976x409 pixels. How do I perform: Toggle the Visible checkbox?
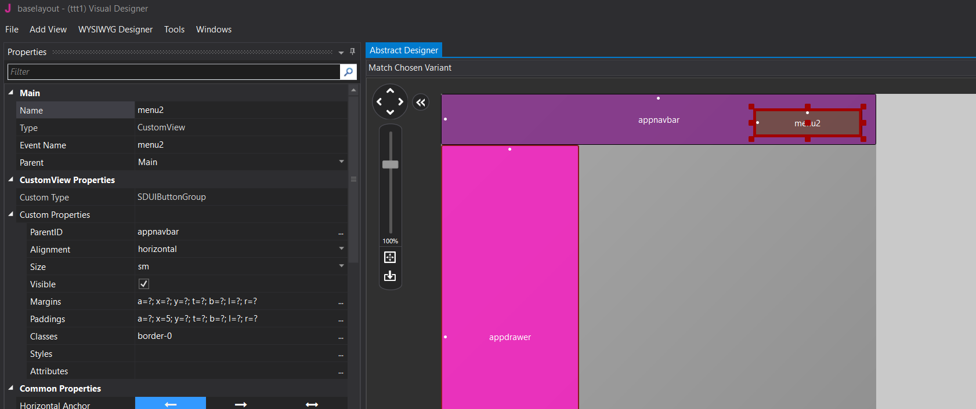tap(144, 284)
